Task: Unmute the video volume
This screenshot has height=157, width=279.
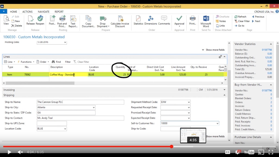Action: [20, 152]
